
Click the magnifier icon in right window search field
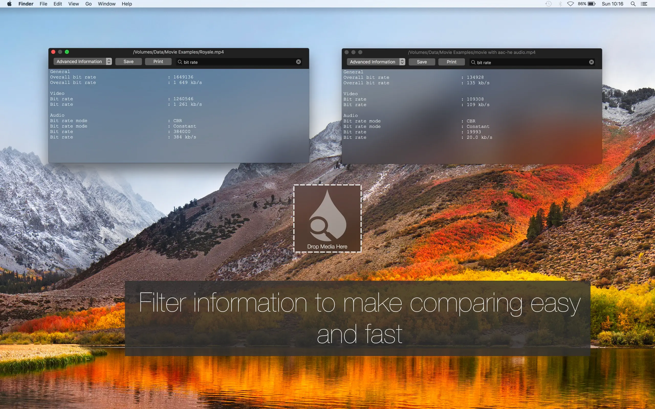[x=473, y=62]
